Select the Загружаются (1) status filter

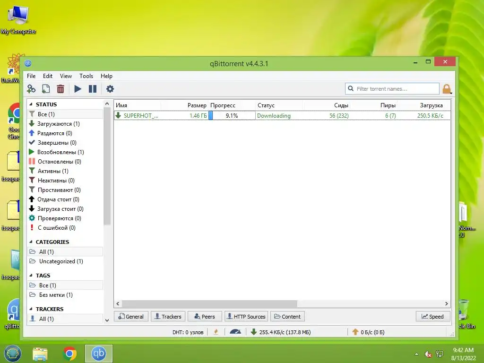65,124
